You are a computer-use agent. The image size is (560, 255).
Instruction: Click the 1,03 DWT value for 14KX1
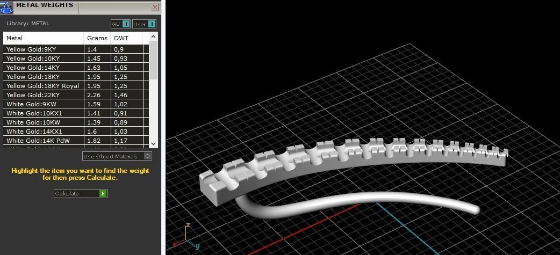[120, 132]
